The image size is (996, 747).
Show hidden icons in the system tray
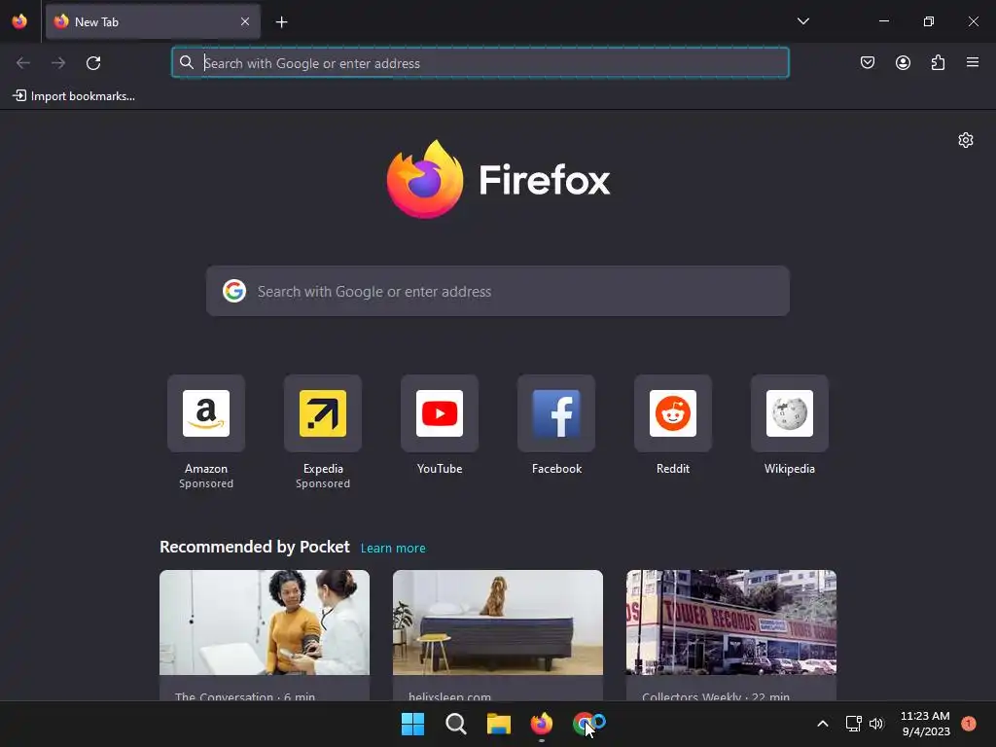[x=823, y=724]
